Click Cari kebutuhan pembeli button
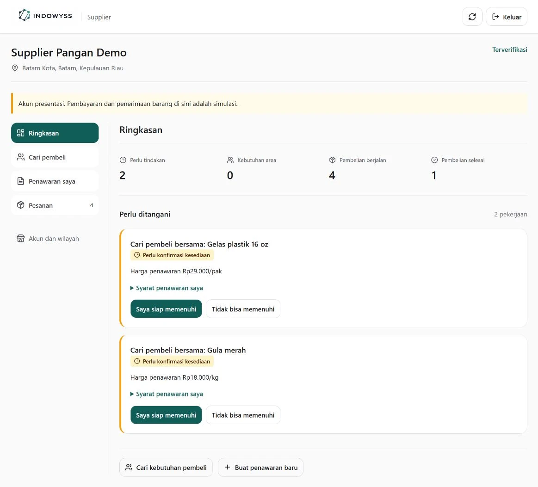Screen dimensions: 538x487 tap(166, 468)
